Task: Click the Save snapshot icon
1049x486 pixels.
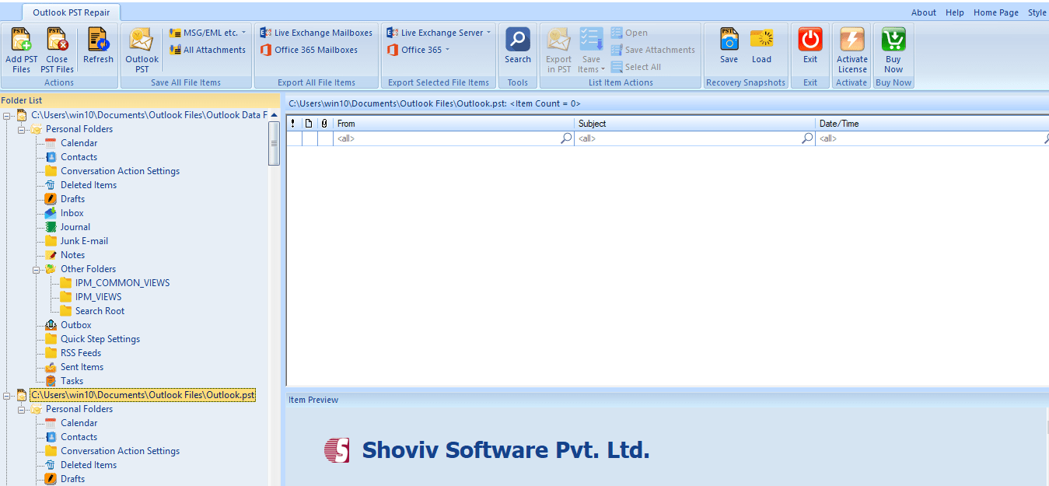Action: 729,39
